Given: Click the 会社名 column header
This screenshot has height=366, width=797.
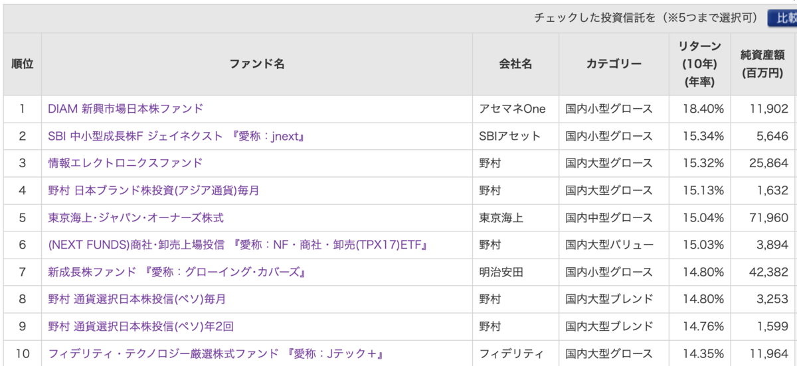Looking at the screenshot, I should (x=516, y=64).
